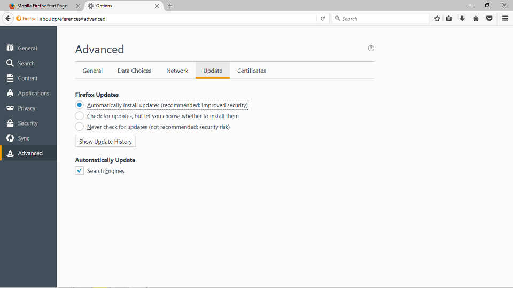Screen dimensions: 513x288
Task: Open the help question mark icon
Action: [x=371, y=49]
